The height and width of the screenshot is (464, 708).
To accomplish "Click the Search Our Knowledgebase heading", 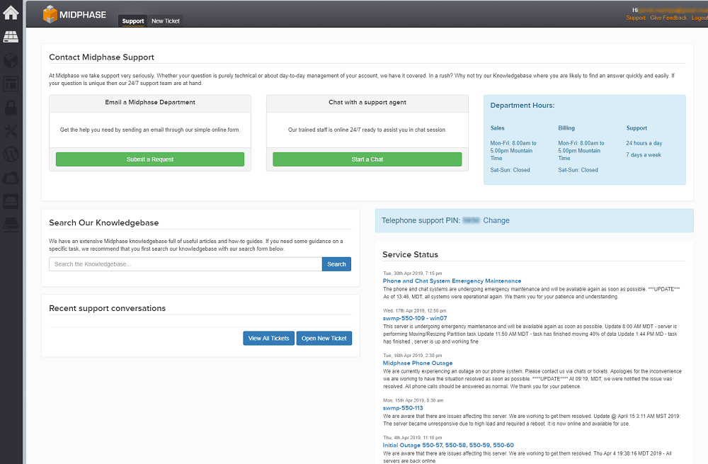I will click(x=104, y=222).
